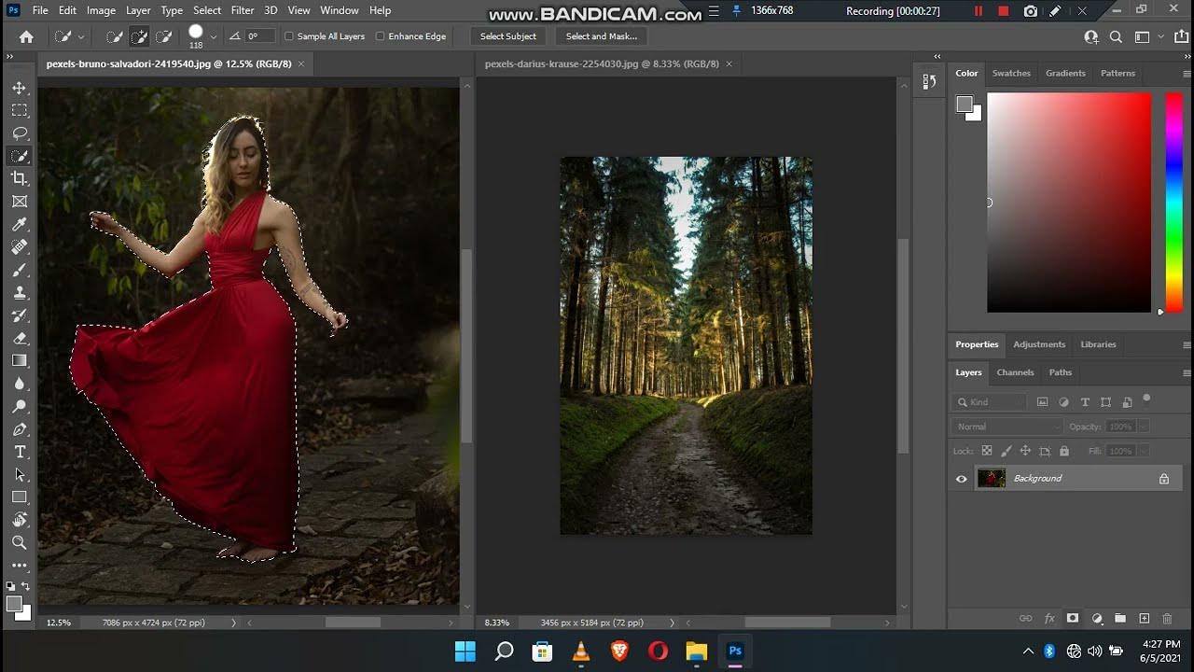Select the Crop tool
Image resolution: width=1194 pixels, height=672 pixels.
(20, 178)
